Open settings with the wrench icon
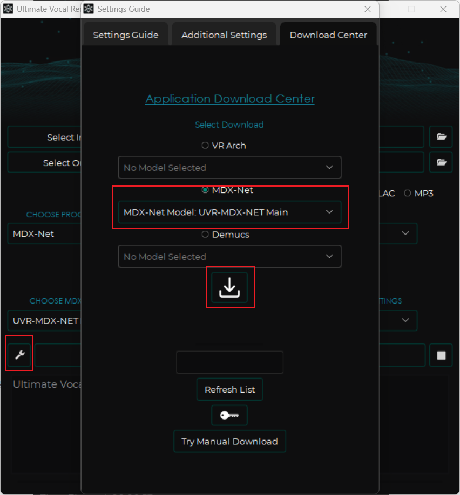 19,354
